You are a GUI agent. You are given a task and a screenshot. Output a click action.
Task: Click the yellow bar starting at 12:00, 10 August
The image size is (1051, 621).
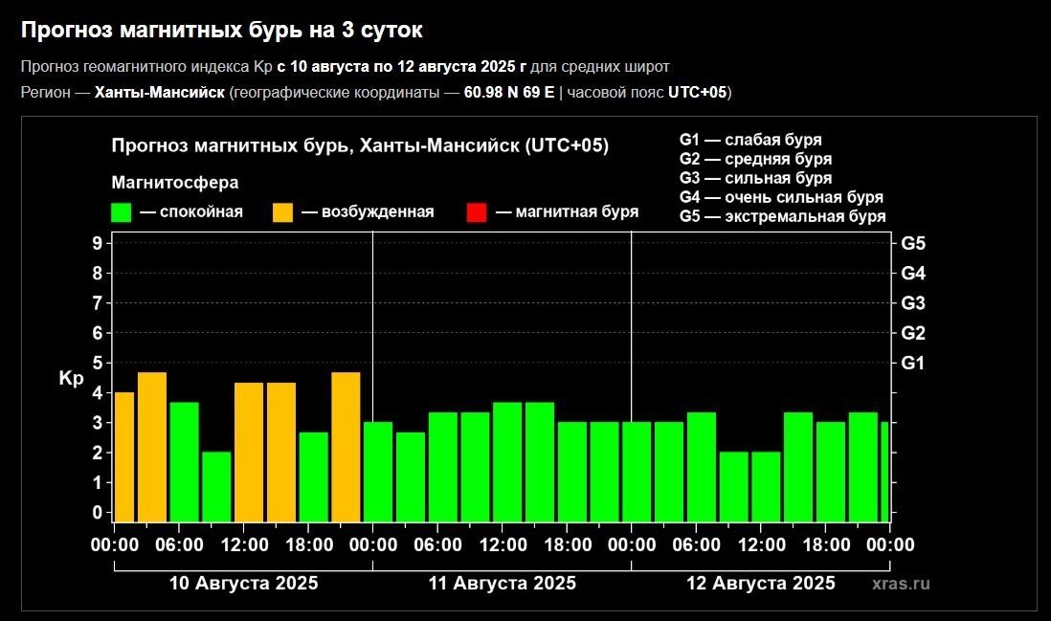(249, 452)
